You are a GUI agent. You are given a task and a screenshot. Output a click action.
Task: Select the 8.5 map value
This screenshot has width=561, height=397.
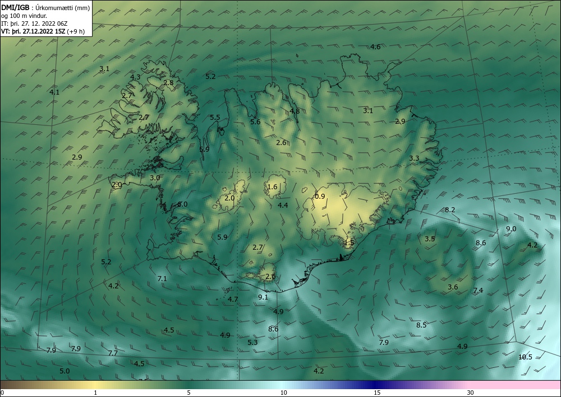tap(421, 325)
